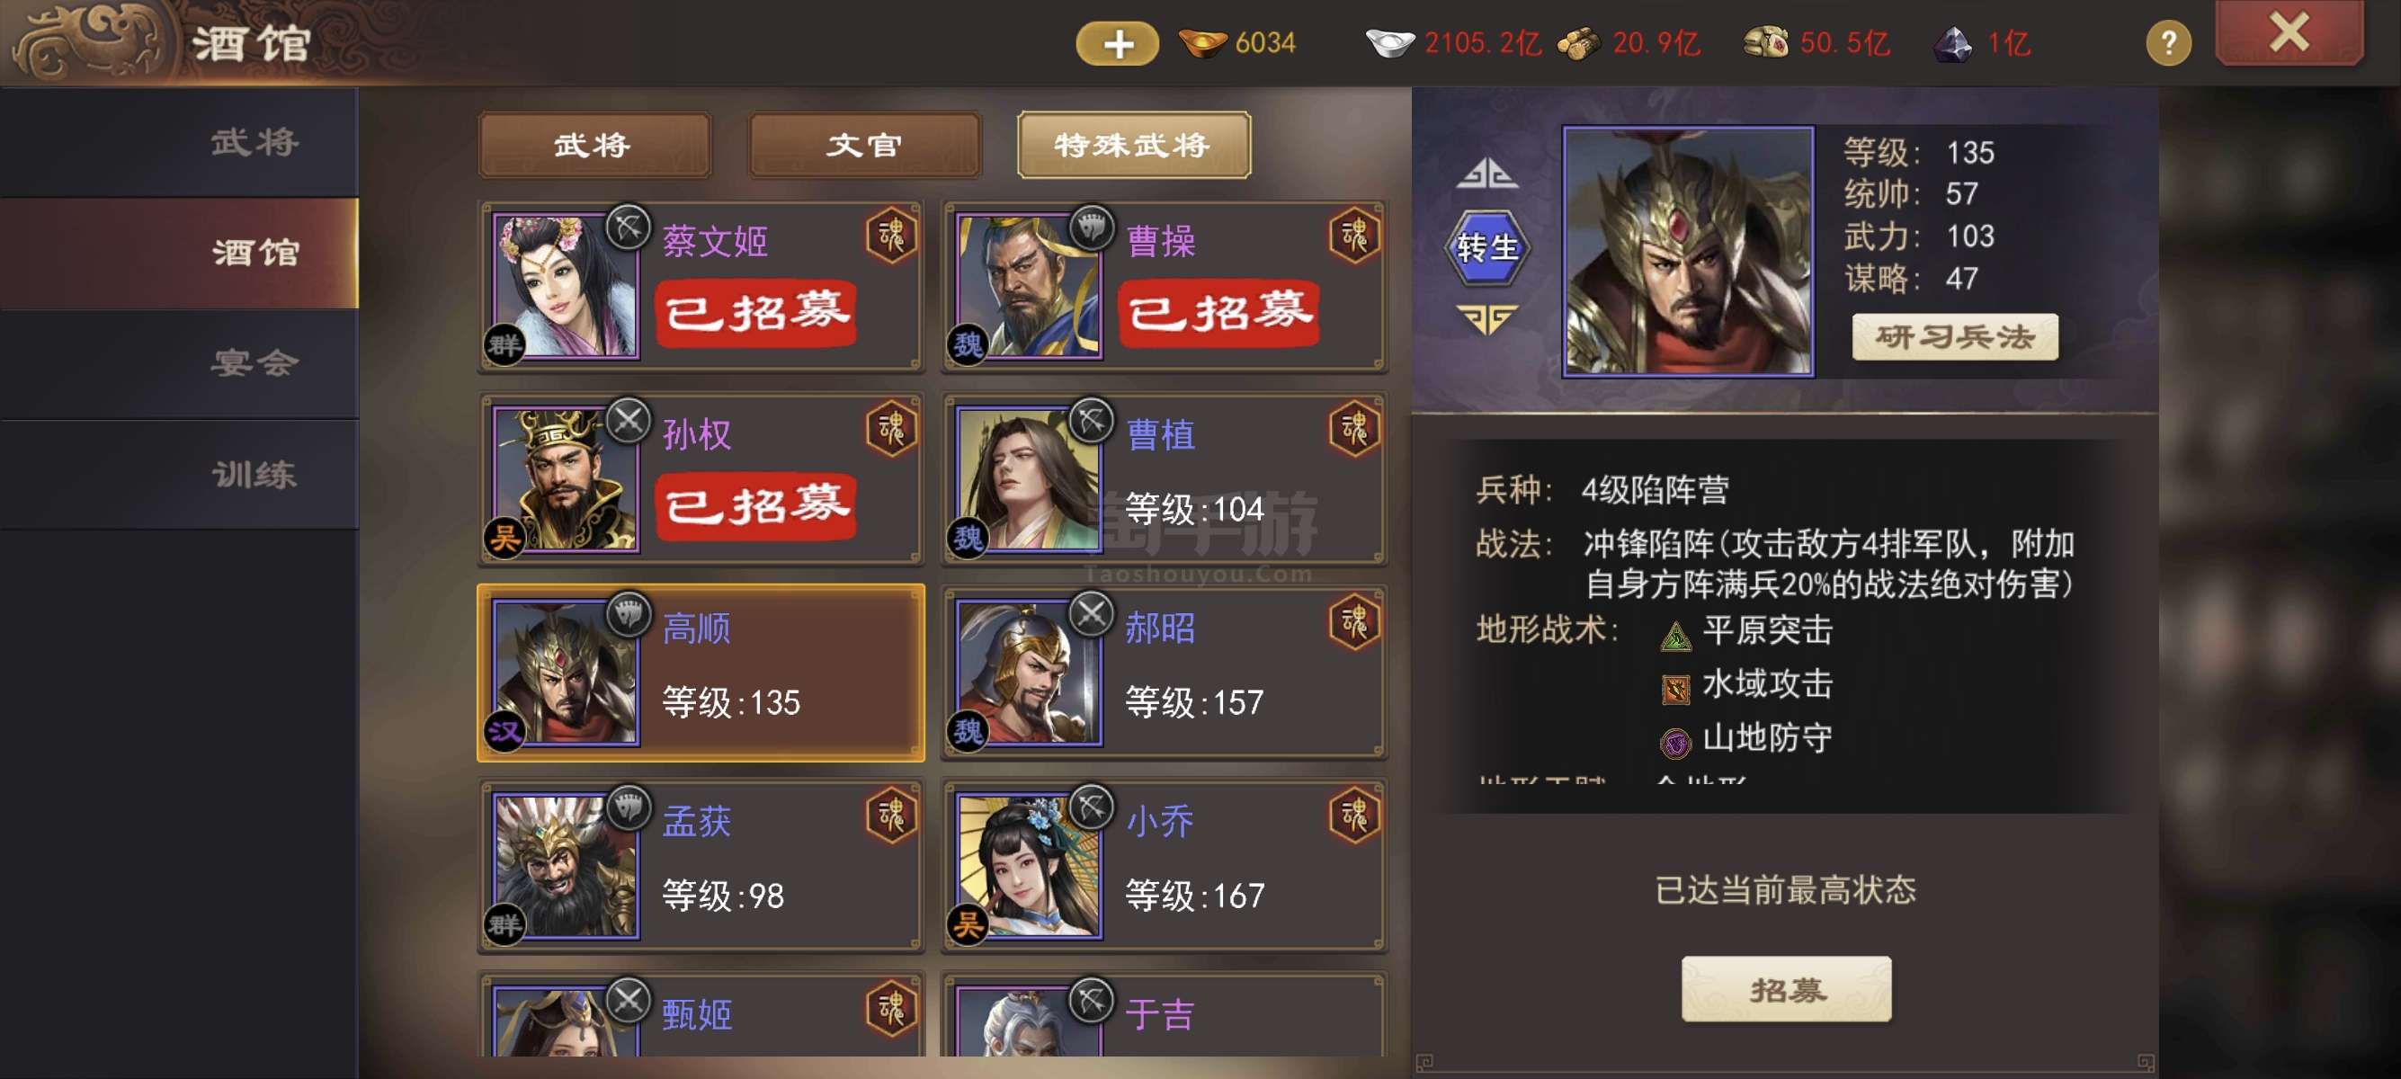Click the up arrow above 转生
The width and height of the screenshot is (2401, 1079).
(1486, 174)
